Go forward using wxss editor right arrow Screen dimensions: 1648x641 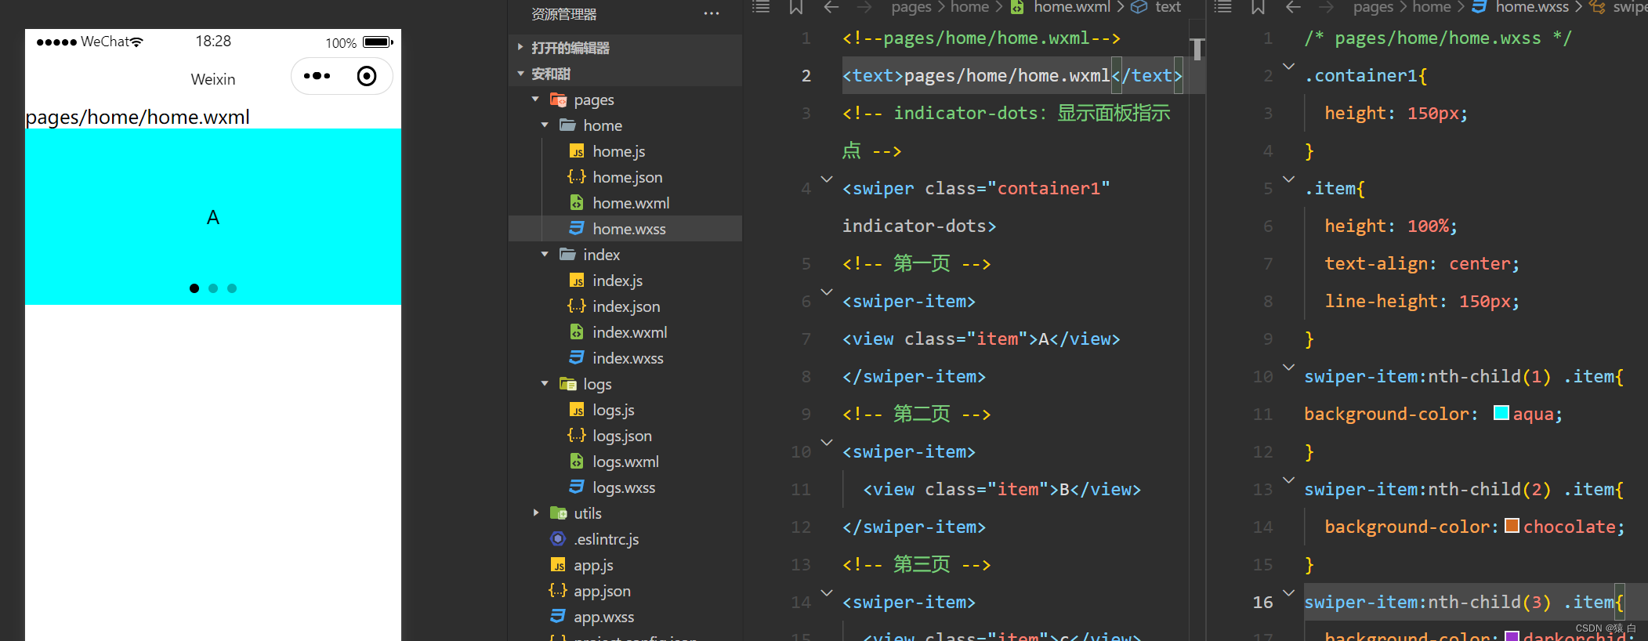(x=1327, y=7)
